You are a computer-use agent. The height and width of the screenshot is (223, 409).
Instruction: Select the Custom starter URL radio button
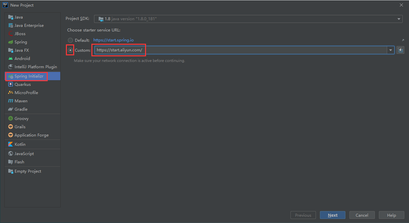tap(70, 50)
